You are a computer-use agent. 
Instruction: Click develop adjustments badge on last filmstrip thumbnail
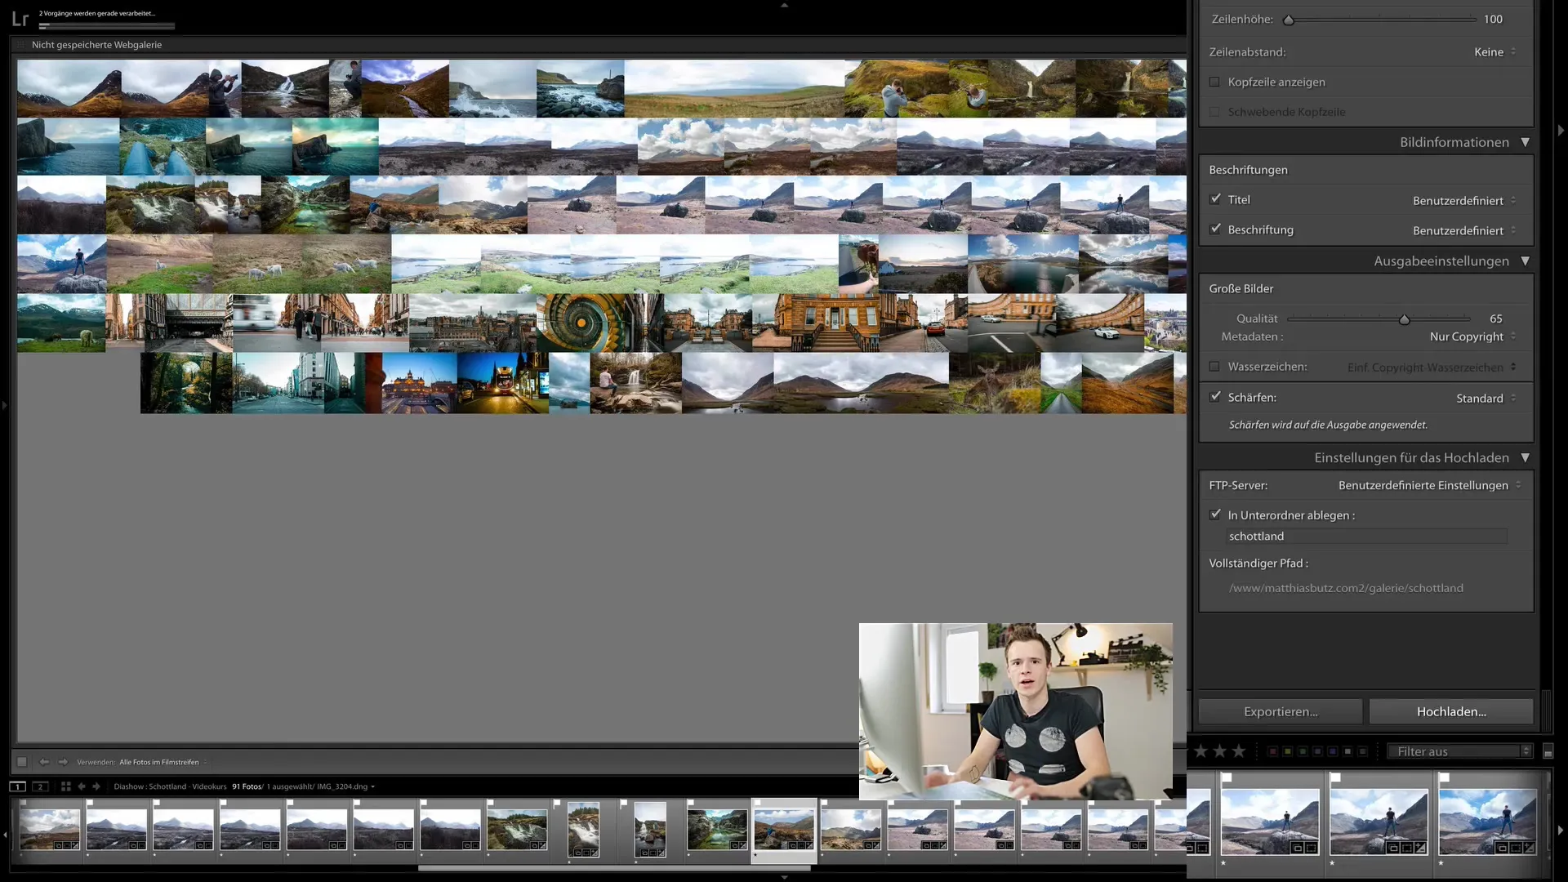(x=1529, y=848)
